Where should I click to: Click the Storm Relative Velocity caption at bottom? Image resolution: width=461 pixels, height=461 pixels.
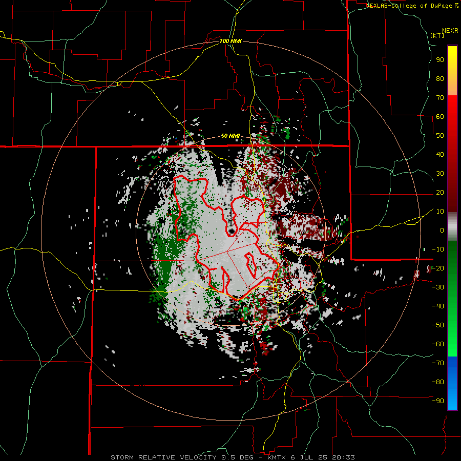click(x=233, y=457)
